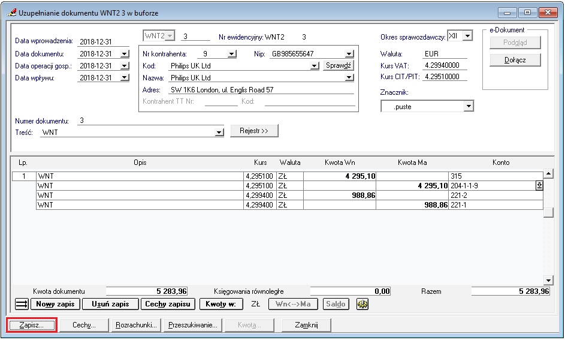The height and width of the screenshot is (340, 565).
Task: Select account cell 221-2
Action: [x=495, y=195]
